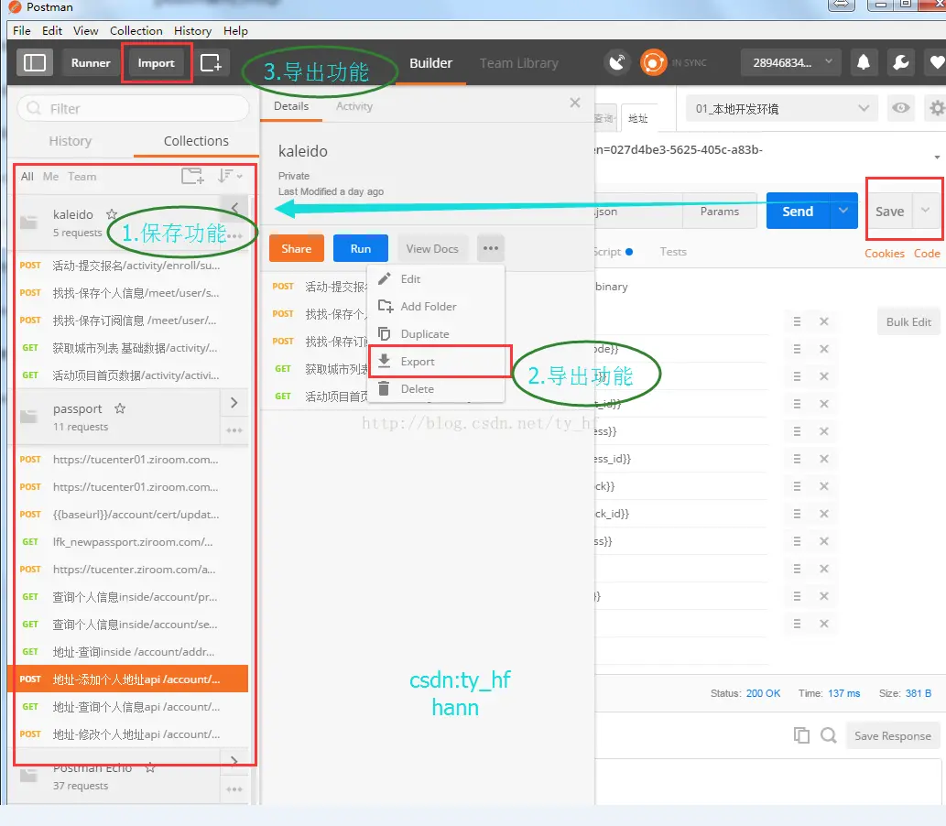Screen dimensions: 946x826
Task: Switch to the Activity tab
Action: 354,106
